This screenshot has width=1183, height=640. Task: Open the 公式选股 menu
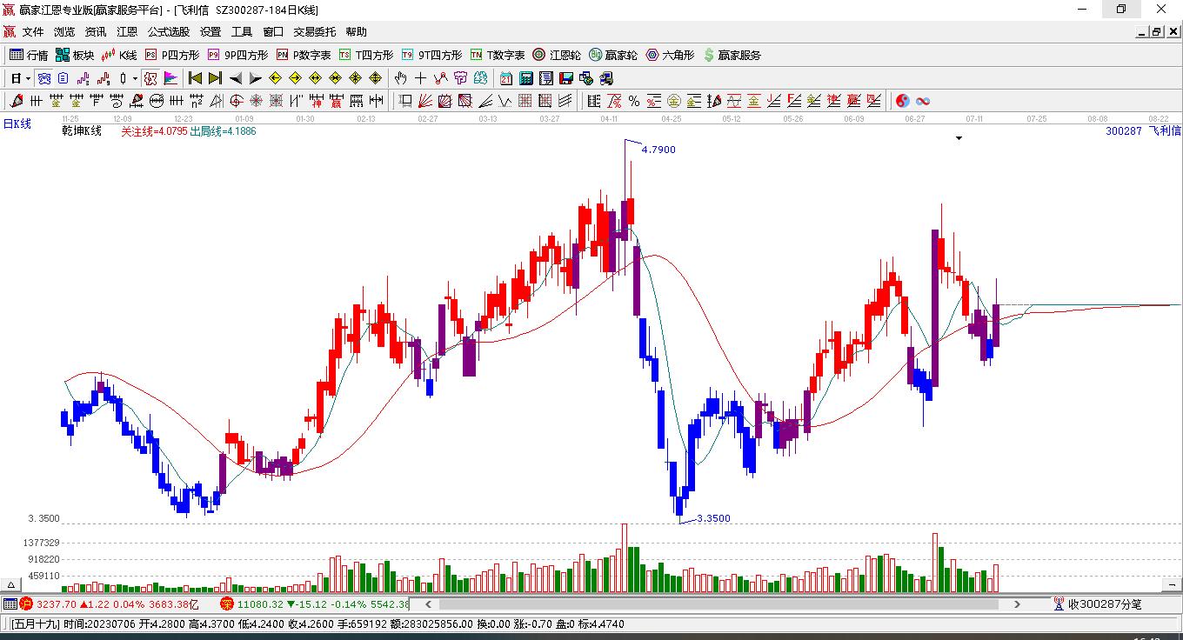pos(169,31)
